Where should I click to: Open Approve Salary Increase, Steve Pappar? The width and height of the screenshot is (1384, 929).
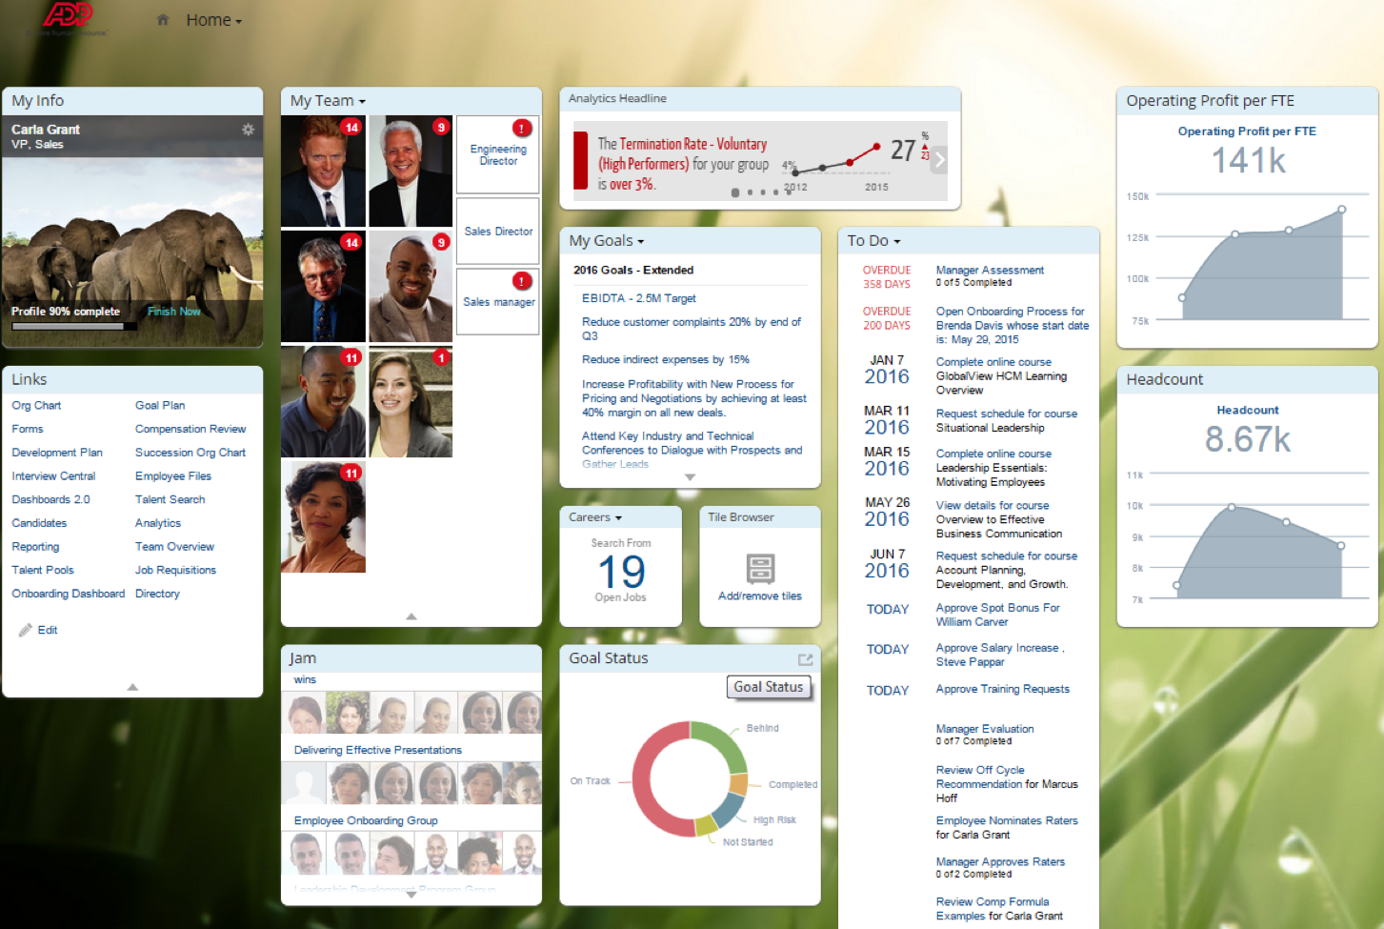tap(1000, 655)
